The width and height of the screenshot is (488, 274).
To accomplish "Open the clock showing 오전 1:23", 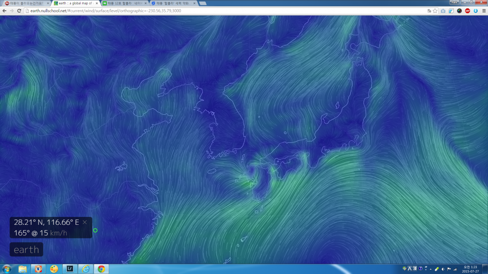I will tap(470, 269).
